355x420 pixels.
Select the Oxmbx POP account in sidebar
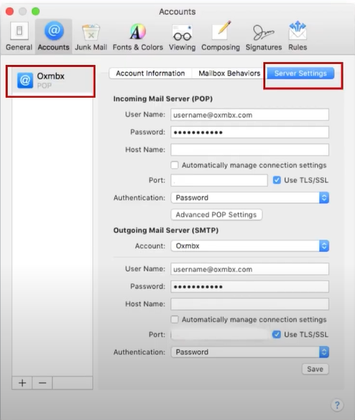pyautogui.click(x=52, y=80)
